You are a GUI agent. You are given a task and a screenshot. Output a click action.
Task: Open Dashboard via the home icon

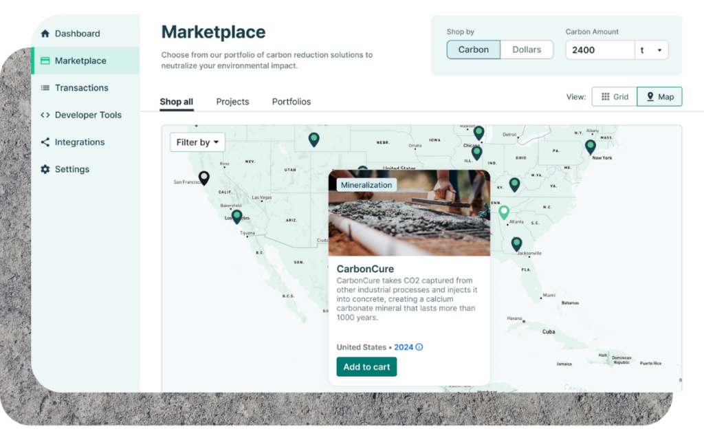click(45, 34)
